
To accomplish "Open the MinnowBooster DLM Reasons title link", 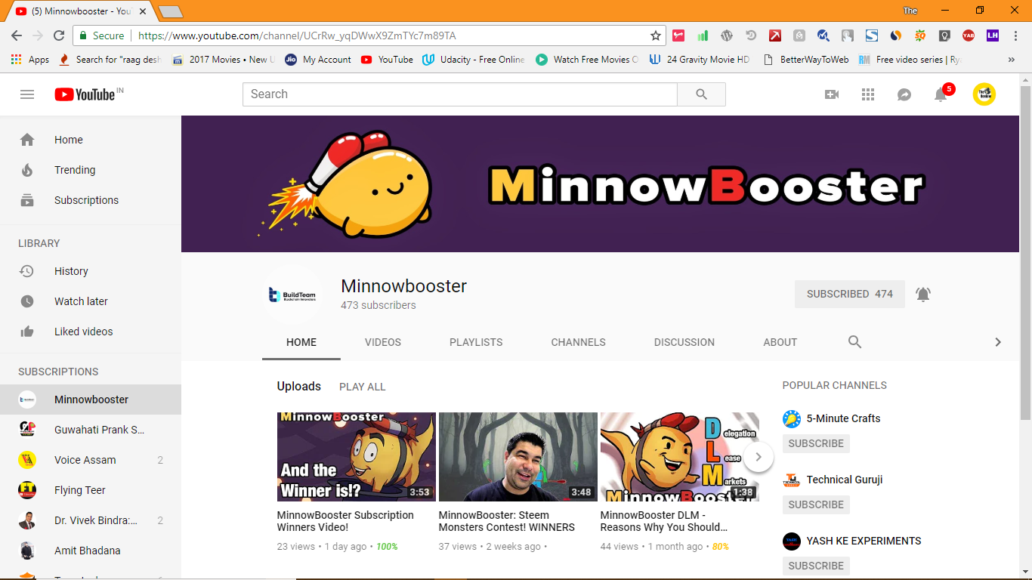I will click(664, 521).
